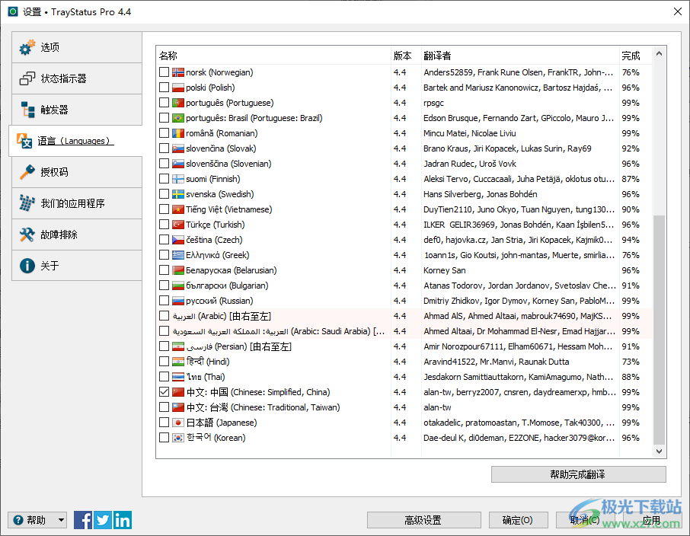Select 状态指示器 sidebar item

pyautogui.click(x=76, y=78)
